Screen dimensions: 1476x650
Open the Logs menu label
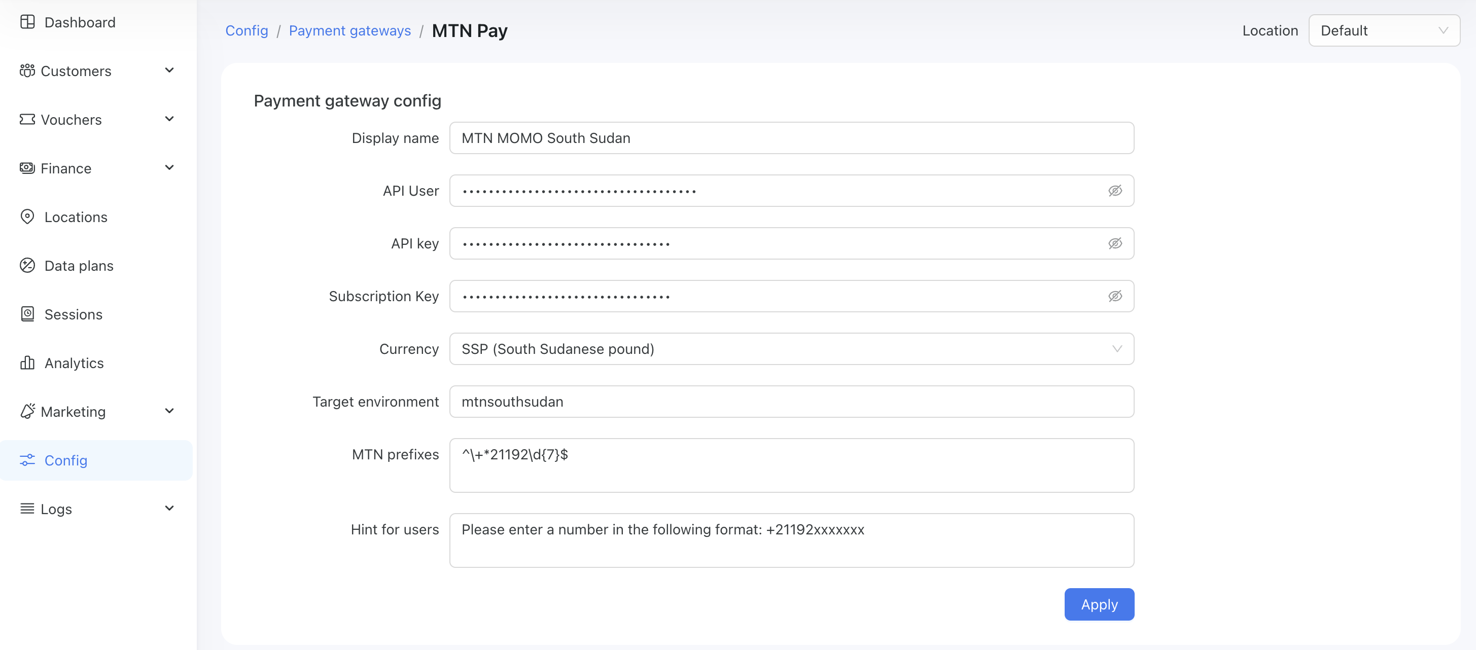click(x=56, y=509)
